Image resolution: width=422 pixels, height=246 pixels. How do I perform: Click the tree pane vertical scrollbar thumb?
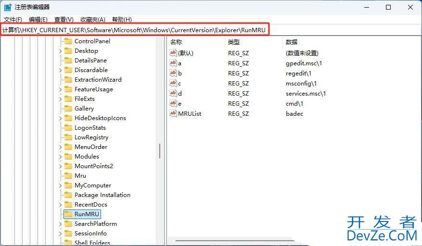coord(160,151)
